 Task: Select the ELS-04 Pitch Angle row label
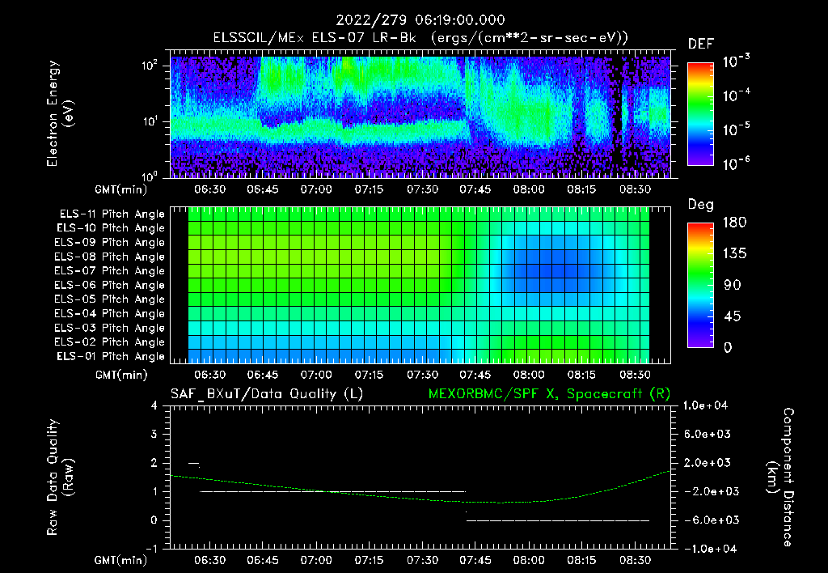110,313
